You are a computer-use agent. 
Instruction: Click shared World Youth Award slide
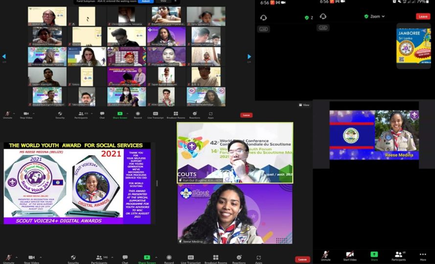pos(77,183)
